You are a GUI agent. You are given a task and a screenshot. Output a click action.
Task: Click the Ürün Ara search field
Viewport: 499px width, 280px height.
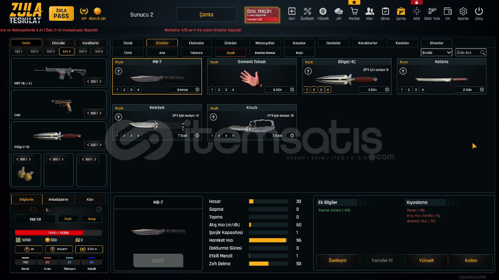tap(471, 53)
